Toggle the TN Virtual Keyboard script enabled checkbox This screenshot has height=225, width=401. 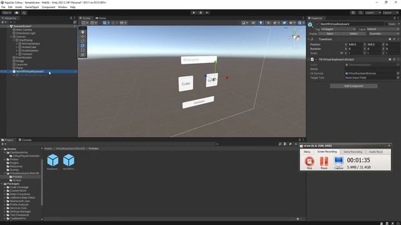(x=316, y=59)
